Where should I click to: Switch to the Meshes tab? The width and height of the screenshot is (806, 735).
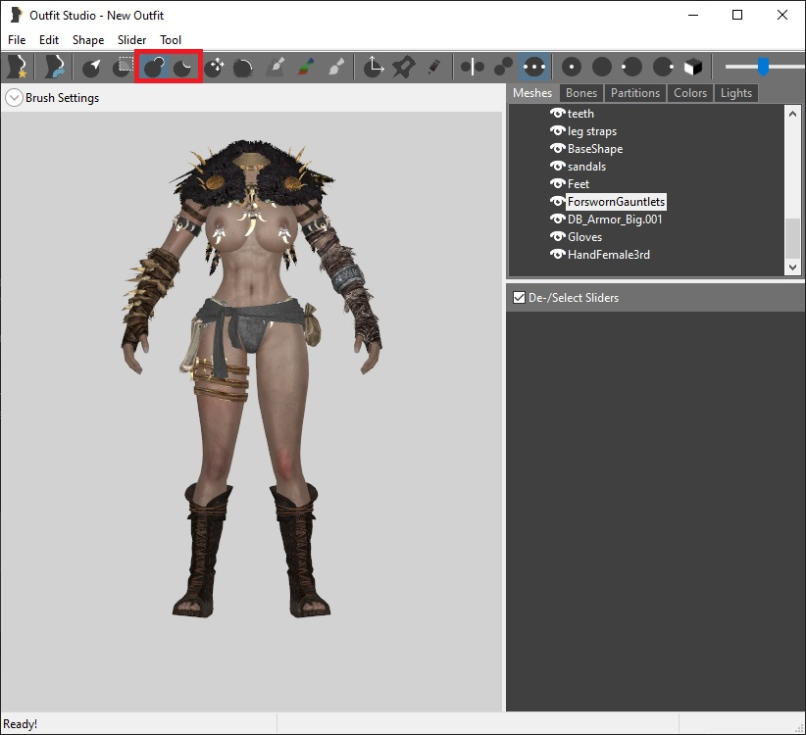click(532, 93)
